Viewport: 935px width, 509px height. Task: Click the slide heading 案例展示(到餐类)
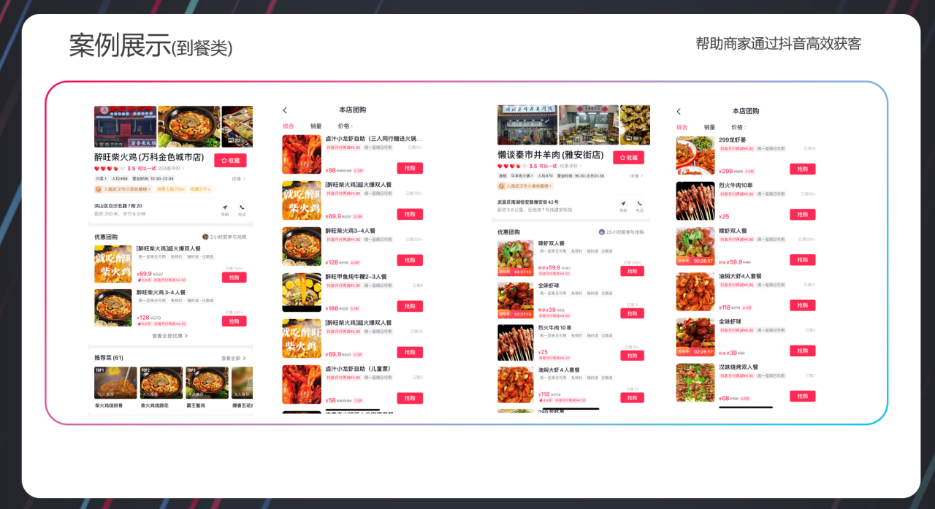pos(150,46)
